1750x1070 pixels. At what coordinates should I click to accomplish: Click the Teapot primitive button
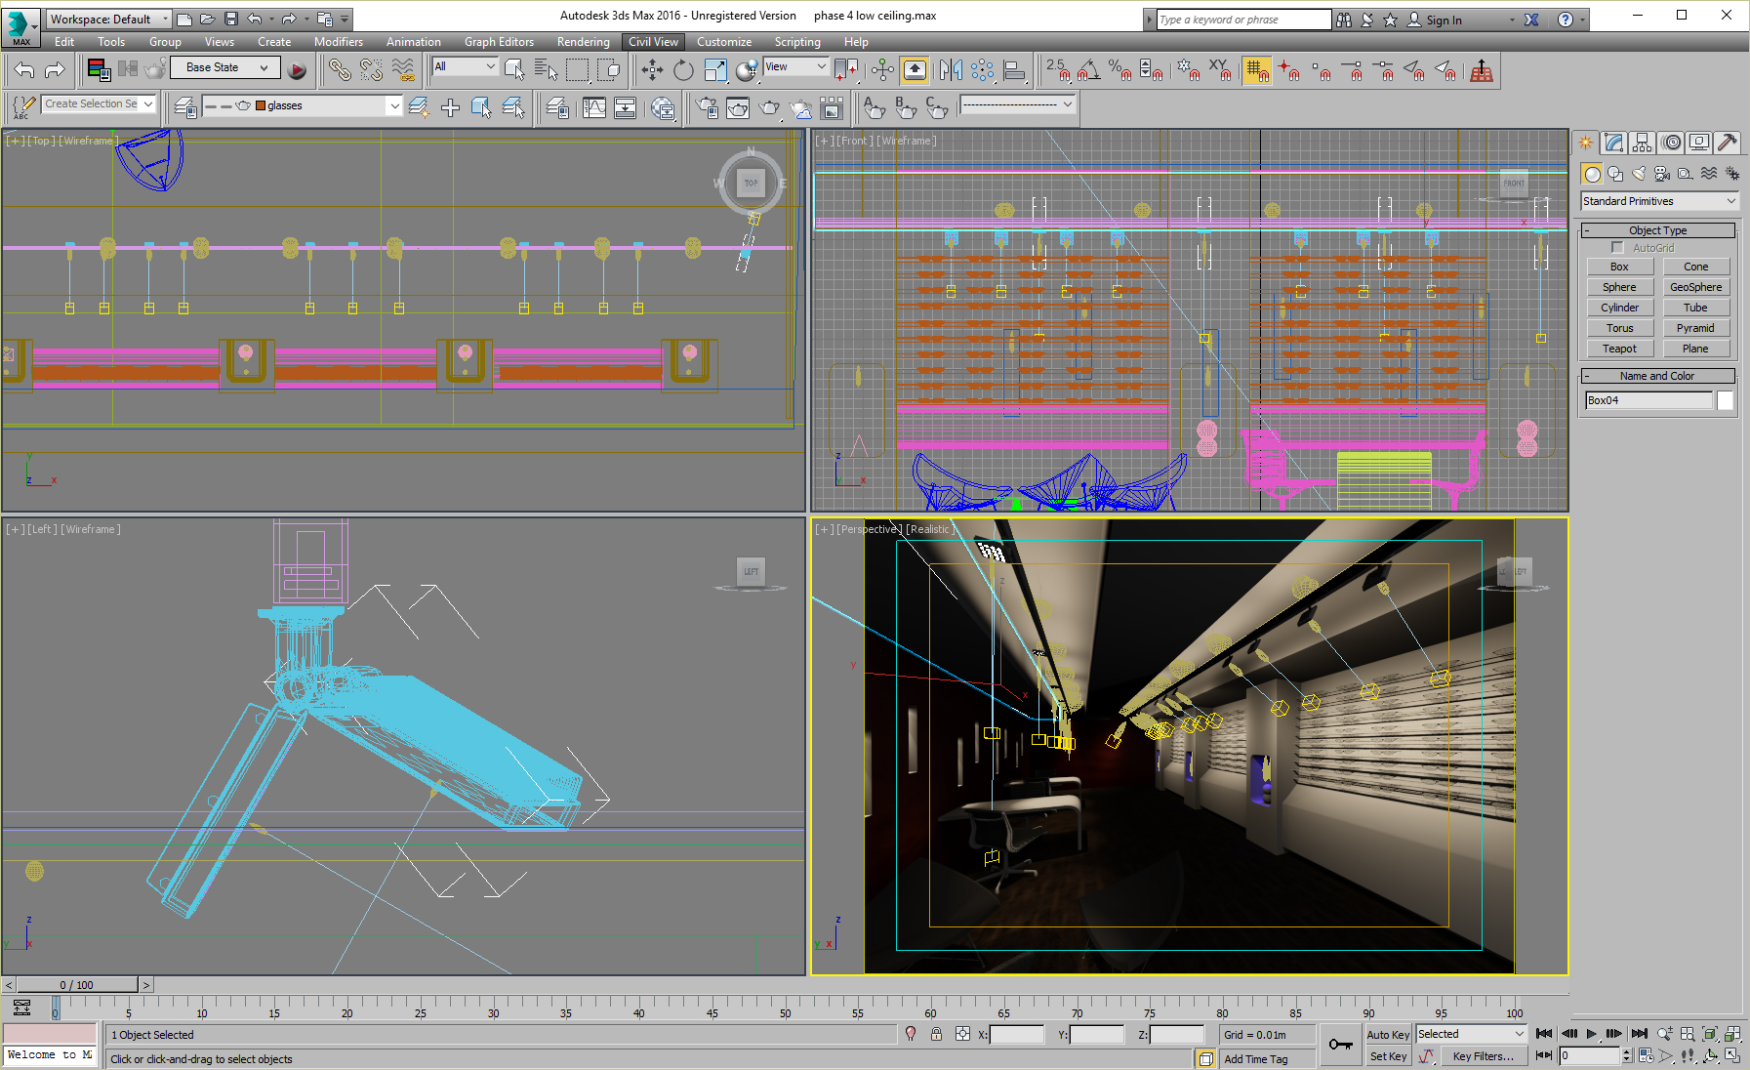click(x=1619, y=349)
